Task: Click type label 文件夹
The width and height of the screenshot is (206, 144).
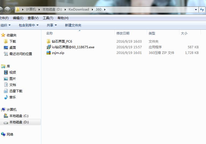Action: [154, 41]
